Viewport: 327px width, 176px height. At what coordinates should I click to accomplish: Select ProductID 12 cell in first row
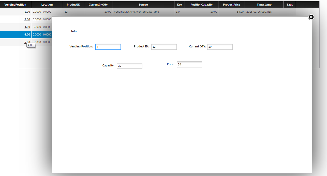tap(73, 12)
